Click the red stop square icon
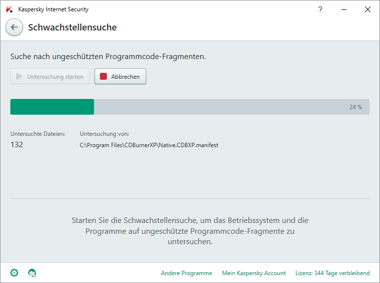Viewport: 380px width, 283px height. (x=103, y=77)
